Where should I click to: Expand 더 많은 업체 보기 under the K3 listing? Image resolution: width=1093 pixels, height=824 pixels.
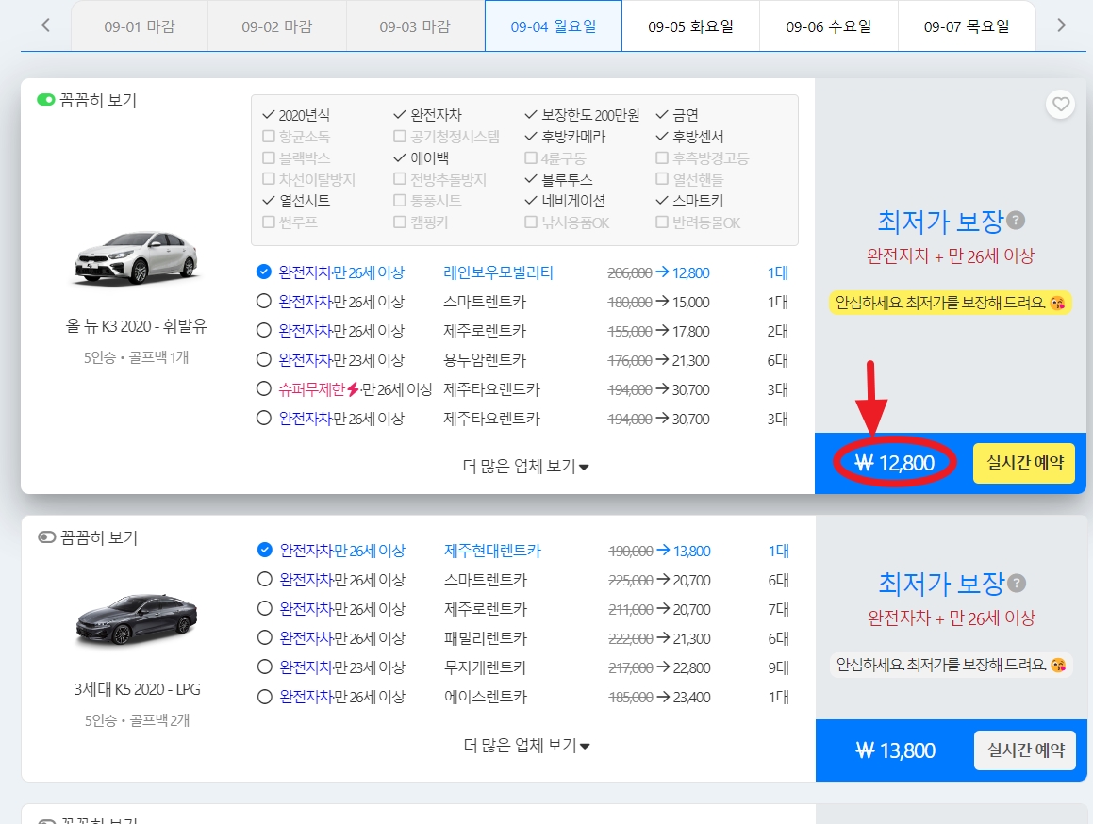(x=525, y=466)
